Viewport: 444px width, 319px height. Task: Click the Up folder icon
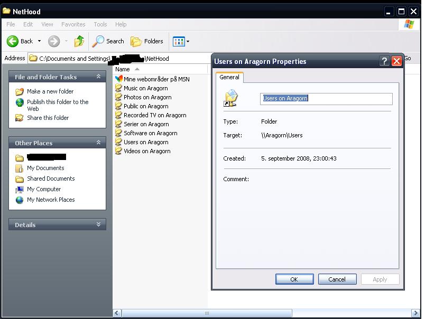pyautogui.click(x=79, y=41)
